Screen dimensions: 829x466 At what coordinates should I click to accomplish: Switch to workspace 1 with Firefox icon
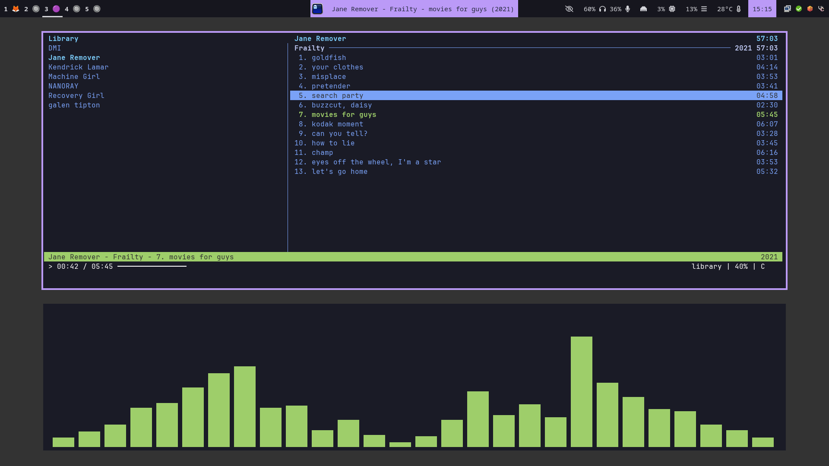point(12,9)
